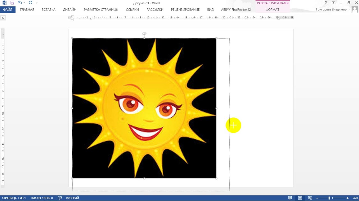Expand the account dropdown arrow
359x201 pixels.
pos(349,9)
